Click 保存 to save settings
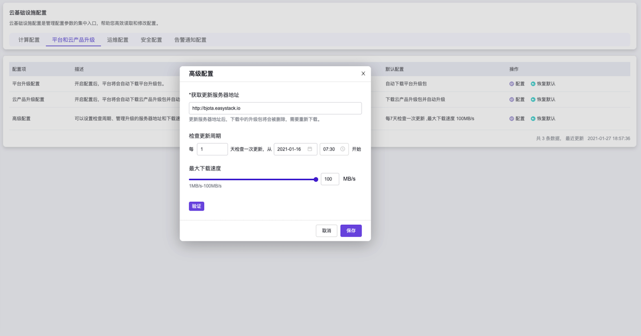Screen dimensions: 641x336 pos(351,231)
